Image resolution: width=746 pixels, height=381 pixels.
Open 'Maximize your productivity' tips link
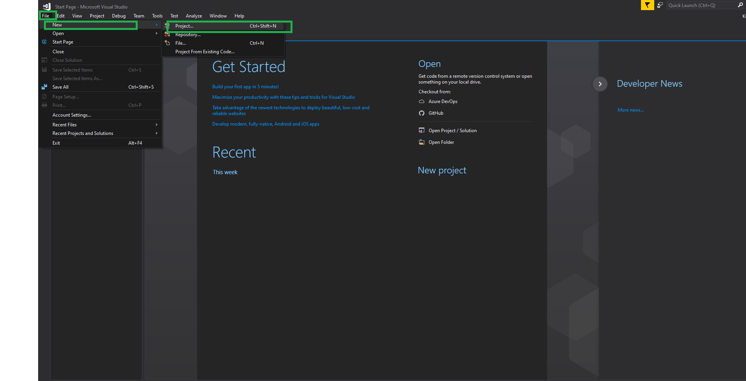click(x=284, y=97)
